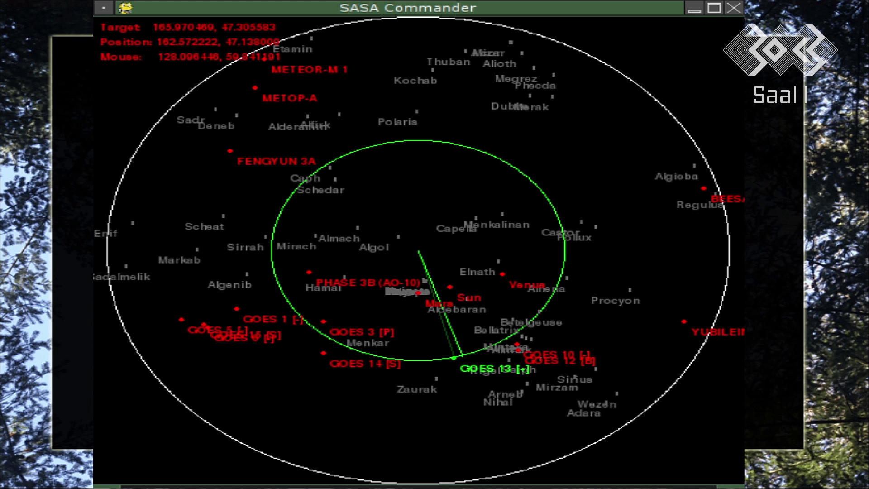
Task: Click the Kochab star label
Action: (415, 81)
